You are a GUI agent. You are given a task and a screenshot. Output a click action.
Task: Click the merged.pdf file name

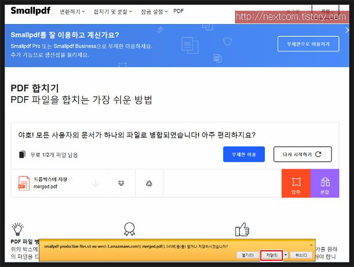tap(45, 187)
